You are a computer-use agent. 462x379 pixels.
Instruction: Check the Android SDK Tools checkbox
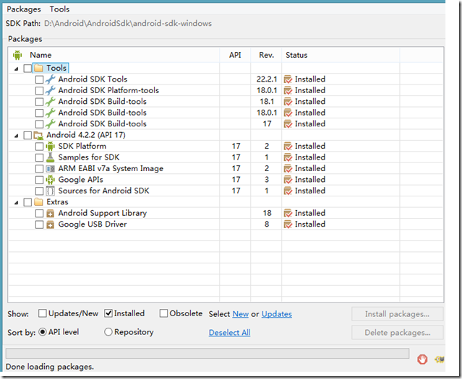[x=39, y=79]
